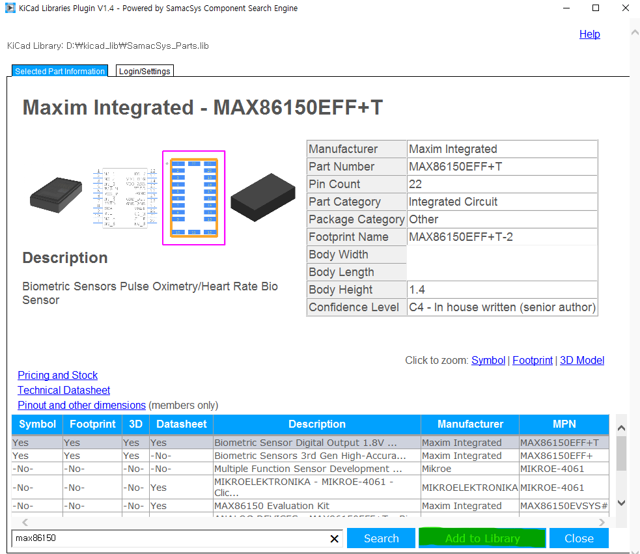The height and width of the screenshot is (554, 640).
Task: Click the 3D column header
Action: tap(136, 424)
